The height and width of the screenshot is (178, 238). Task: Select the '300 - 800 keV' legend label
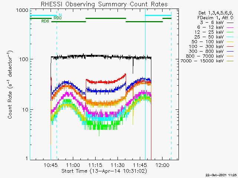click(206, 51)
